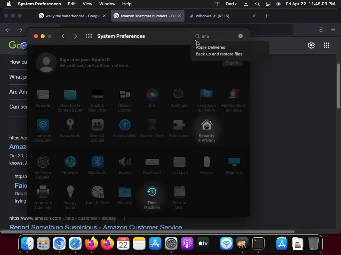The height and width of the screenshot is (255, 341).
Task: Open Passwords preferences
Action: pyautogui.click(x=70, y=128)
